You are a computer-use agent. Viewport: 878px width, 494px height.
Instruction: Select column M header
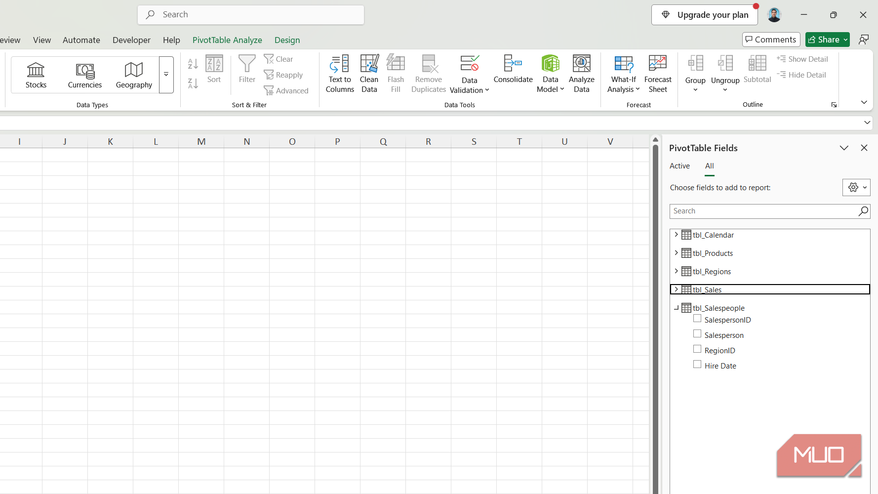201,142
